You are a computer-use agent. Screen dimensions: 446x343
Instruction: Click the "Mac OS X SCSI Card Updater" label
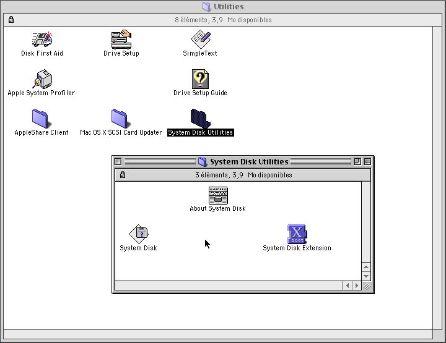(121, 132)
